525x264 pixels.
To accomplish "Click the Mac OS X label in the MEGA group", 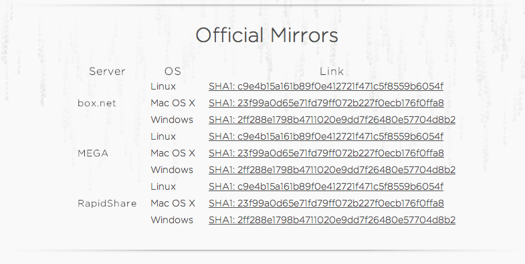I will point(173,153).
